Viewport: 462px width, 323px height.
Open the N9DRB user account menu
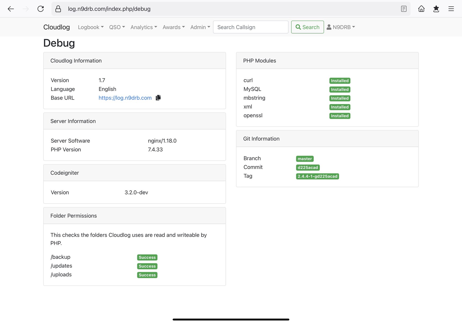point(341,27)
